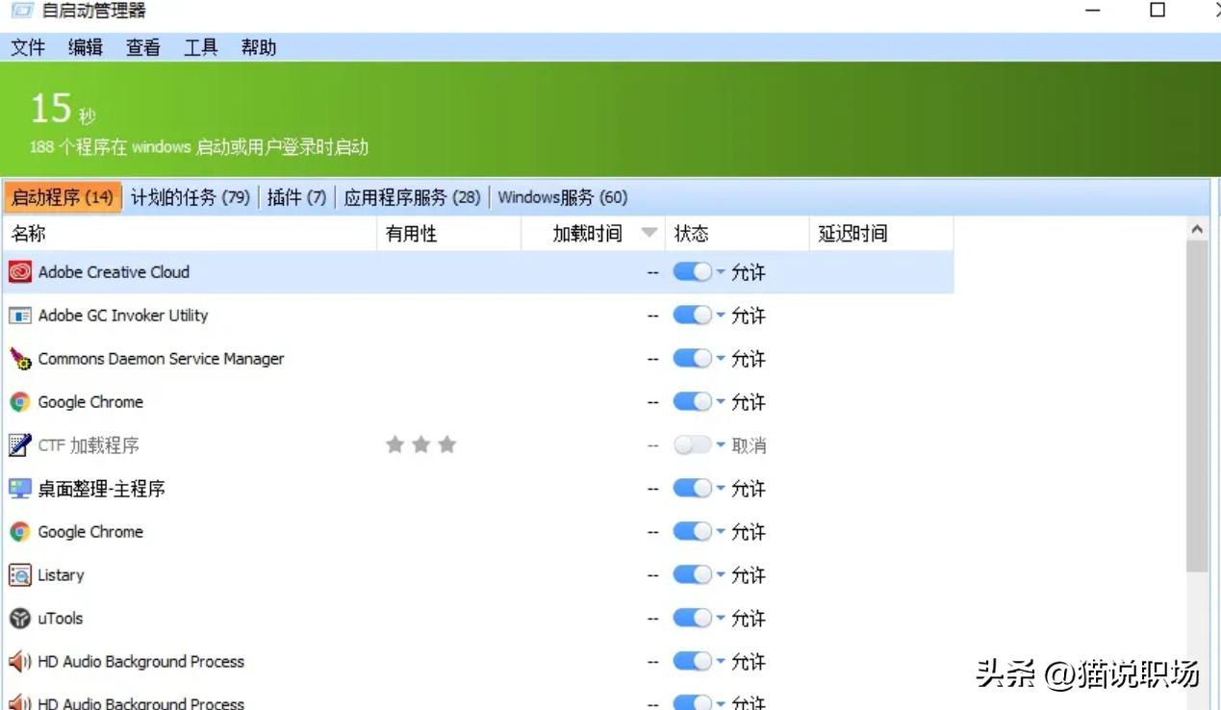Click the Listary icon
This screenshot has width=1221, height=710.
21,574
